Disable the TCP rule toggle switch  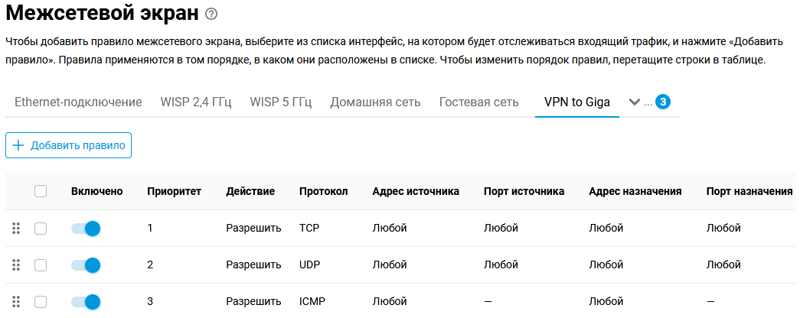(x=86, y=228)
